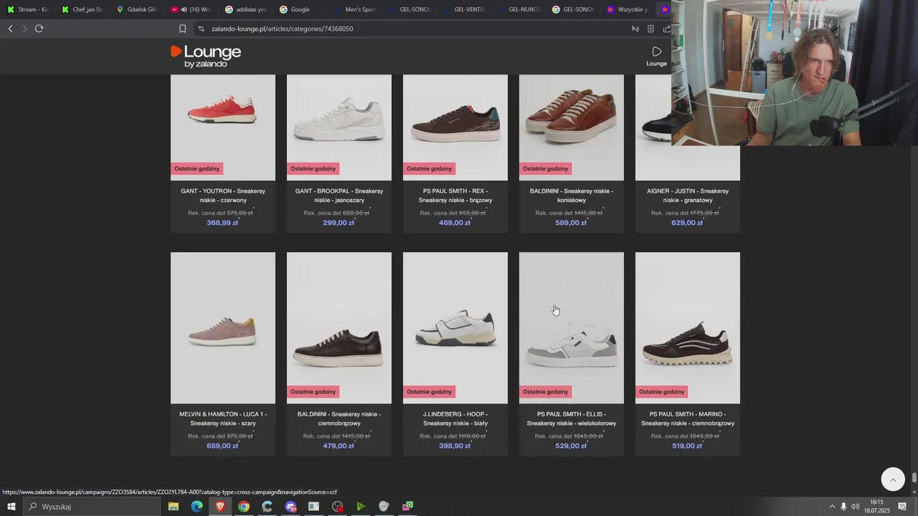918x516 pixels.
Task: Open reader mode icon in address bar
Action: 650,29
